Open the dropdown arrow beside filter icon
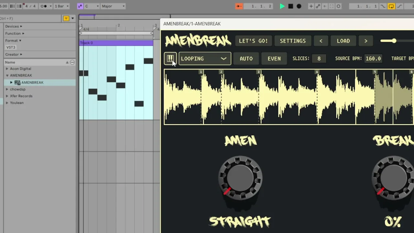 72,18
